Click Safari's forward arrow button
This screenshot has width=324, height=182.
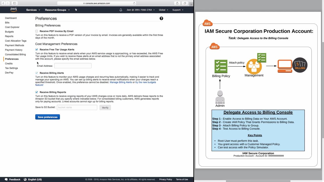pos(8,3)
